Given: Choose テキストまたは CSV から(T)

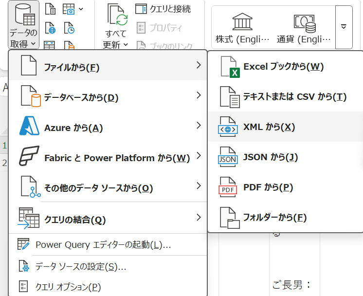Looking at the screenshot, I should (x=285, y=97).
